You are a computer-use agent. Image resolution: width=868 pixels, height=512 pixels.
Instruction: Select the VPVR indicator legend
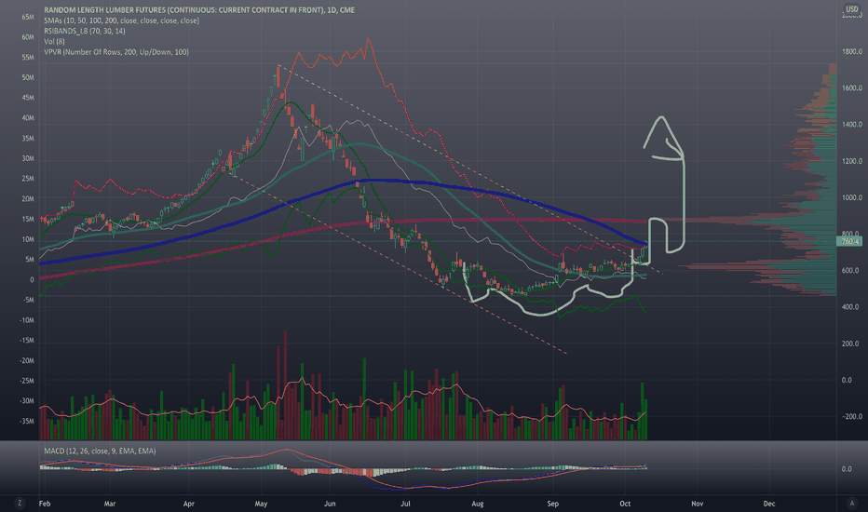click(116, 52)
